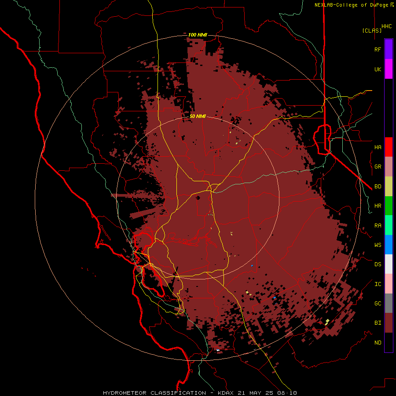
Task: Click the GC legend label
Action: (378, 303)
